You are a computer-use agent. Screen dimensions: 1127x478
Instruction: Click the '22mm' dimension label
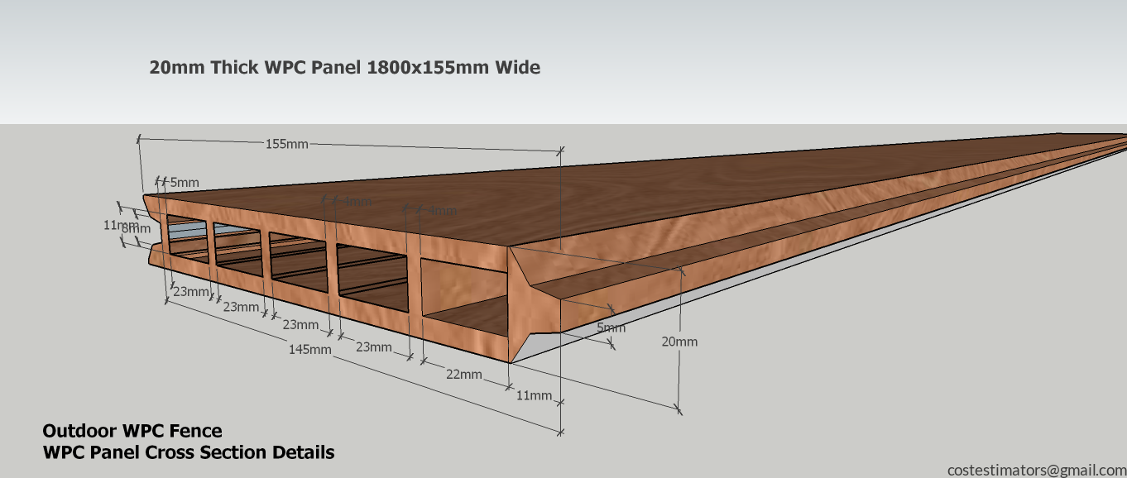click(x=464, y=375)
